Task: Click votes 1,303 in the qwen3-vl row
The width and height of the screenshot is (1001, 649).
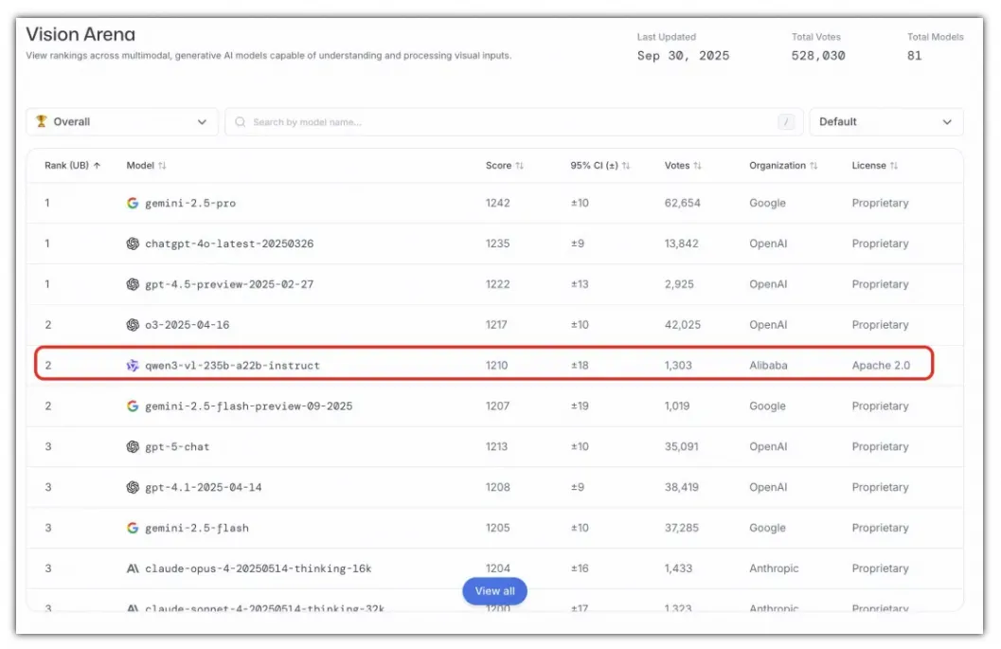Action: [x=678, y=366]
